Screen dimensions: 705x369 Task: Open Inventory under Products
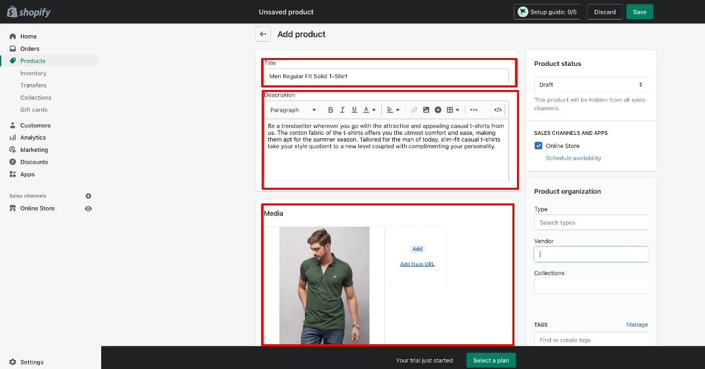pyautogui.click(x=33, y=73)
